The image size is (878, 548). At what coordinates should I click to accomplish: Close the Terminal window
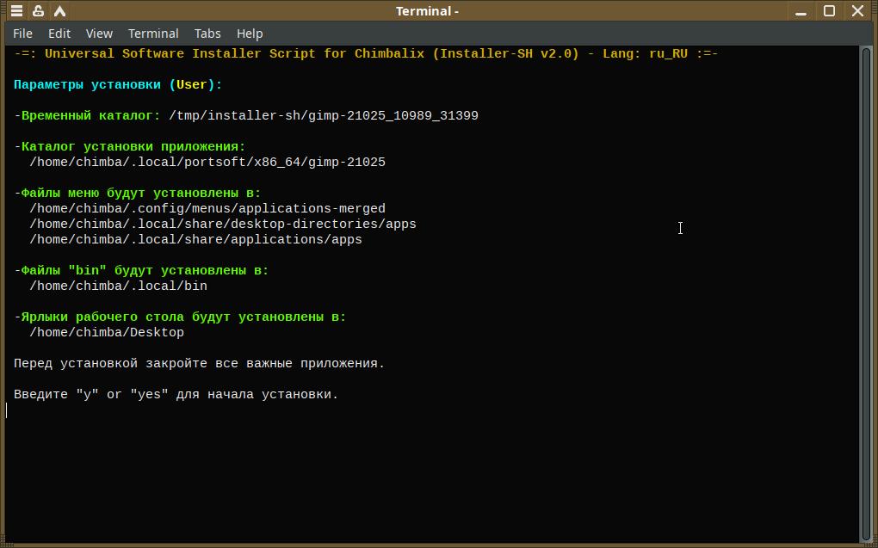[857, 10]
